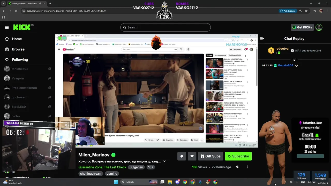Open File Explorer from taskbar
The width and height of the screenshot is (331, 186).
(x=170, y=182)
